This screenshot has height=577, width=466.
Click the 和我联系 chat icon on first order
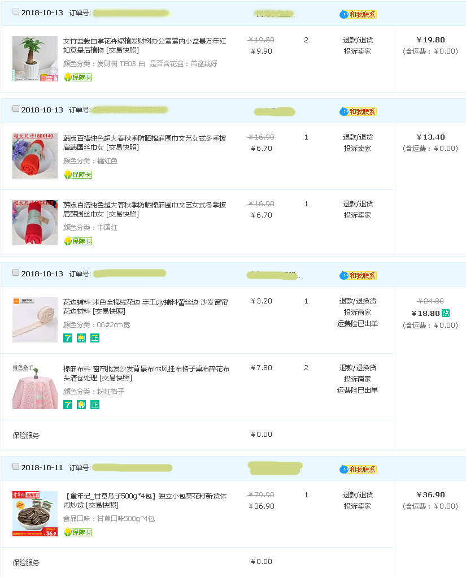click(358, 14)
